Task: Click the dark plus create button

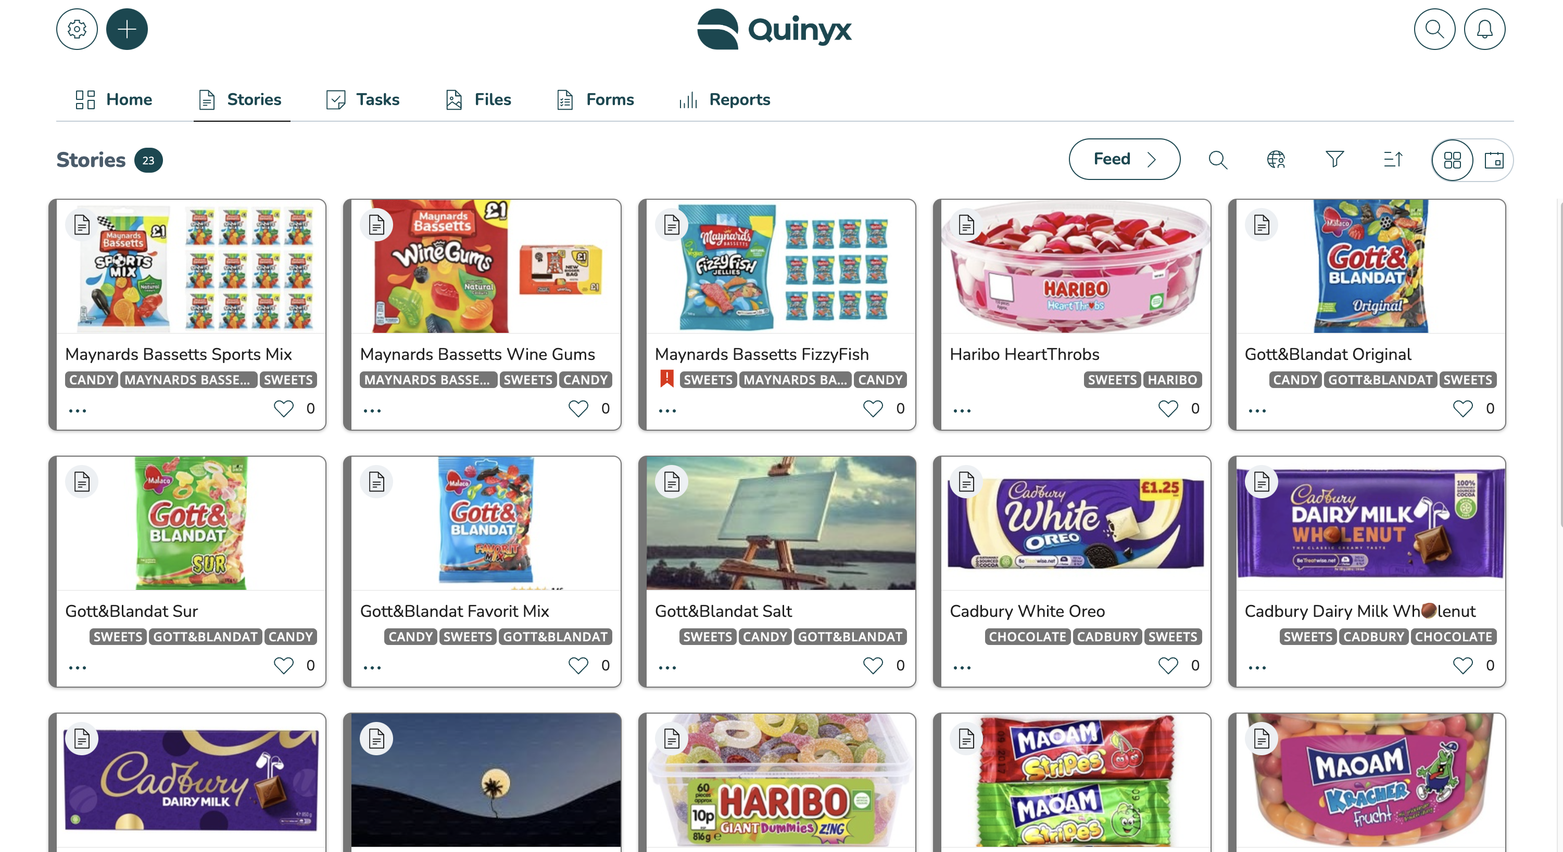Action: (x=127, y=29)
